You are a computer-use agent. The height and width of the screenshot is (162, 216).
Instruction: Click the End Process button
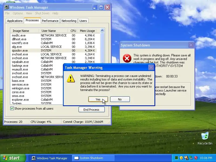tap(92, 110)
